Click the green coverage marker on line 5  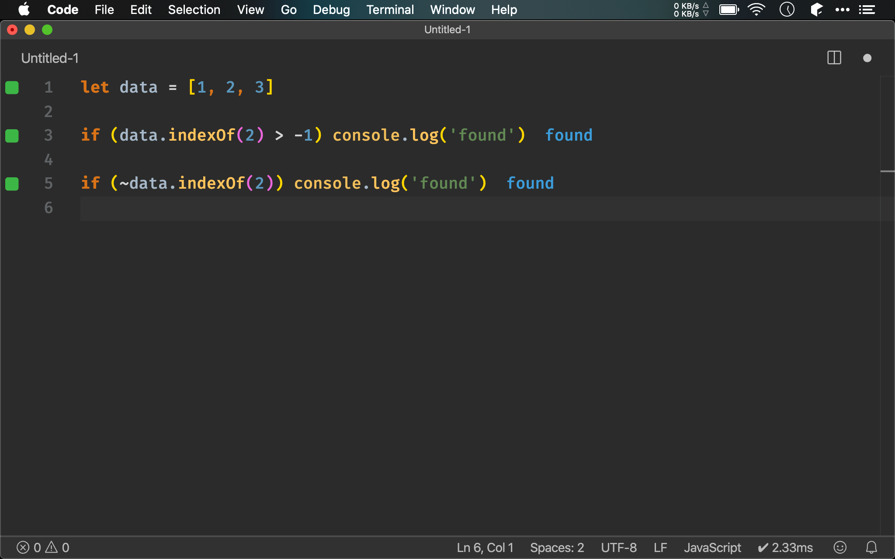[x=12, y=183]
